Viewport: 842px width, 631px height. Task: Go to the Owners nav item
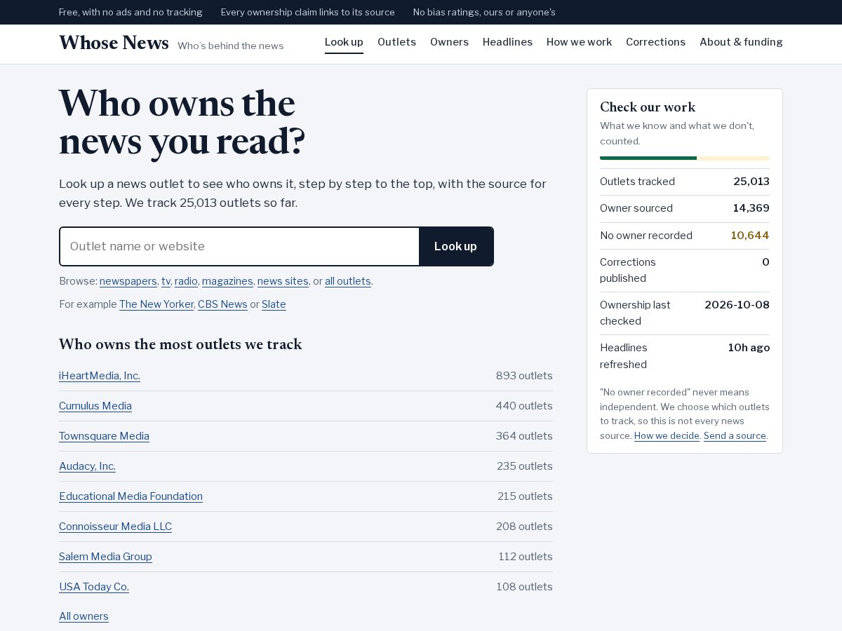(449, 42)
